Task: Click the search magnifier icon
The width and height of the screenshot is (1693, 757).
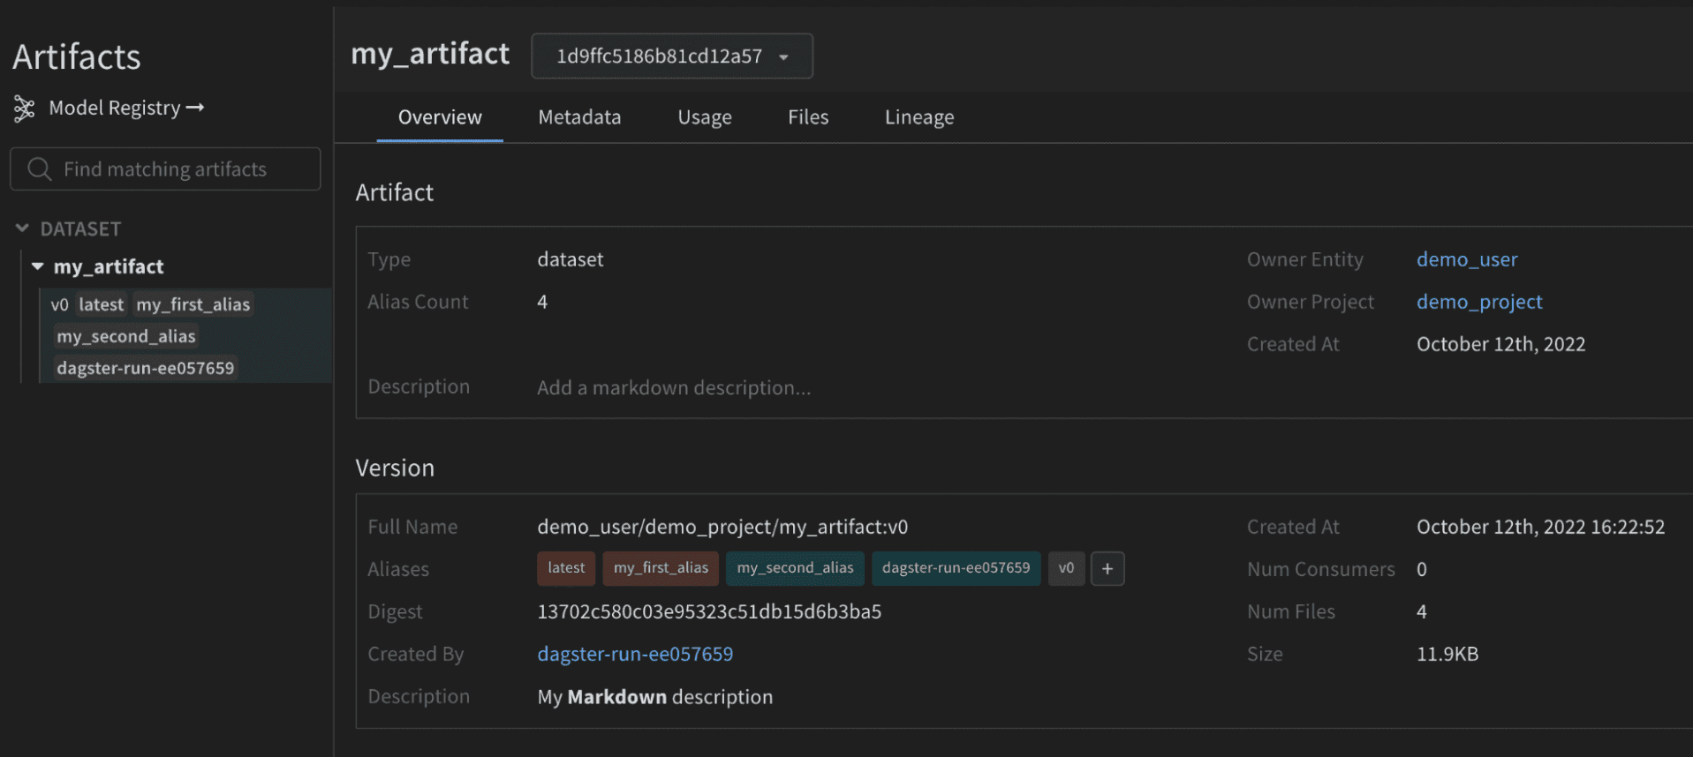Action: 39,169
